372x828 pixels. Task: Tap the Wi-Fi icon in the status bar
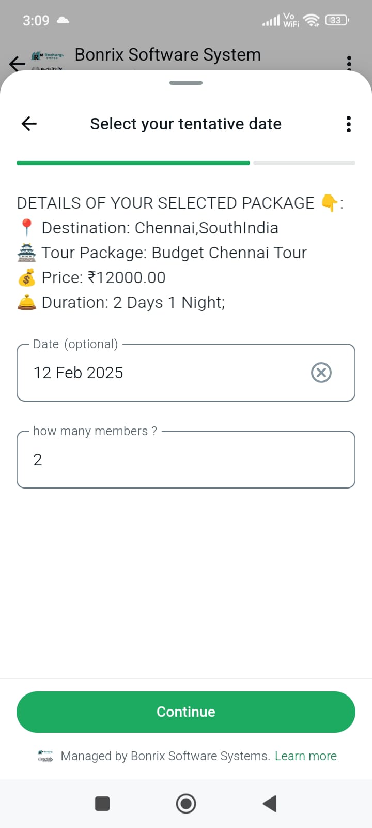coord(311,20)
